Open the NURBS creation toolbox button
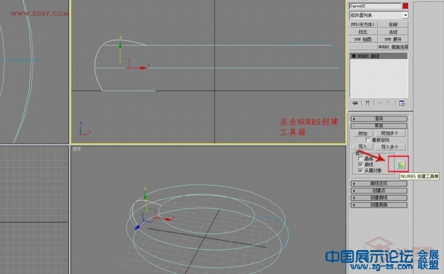The image size is (444, 274). (x=401, y=165)
